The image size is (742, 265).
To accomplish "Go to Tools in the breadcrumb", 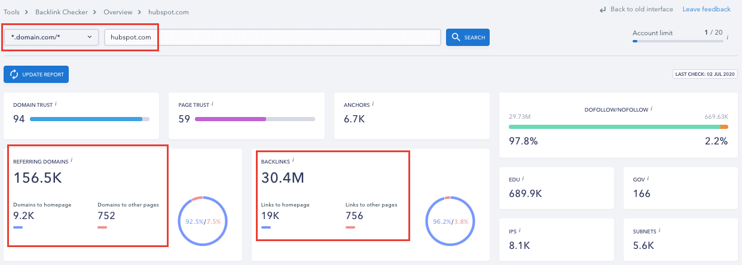I will tap(11, 11).
